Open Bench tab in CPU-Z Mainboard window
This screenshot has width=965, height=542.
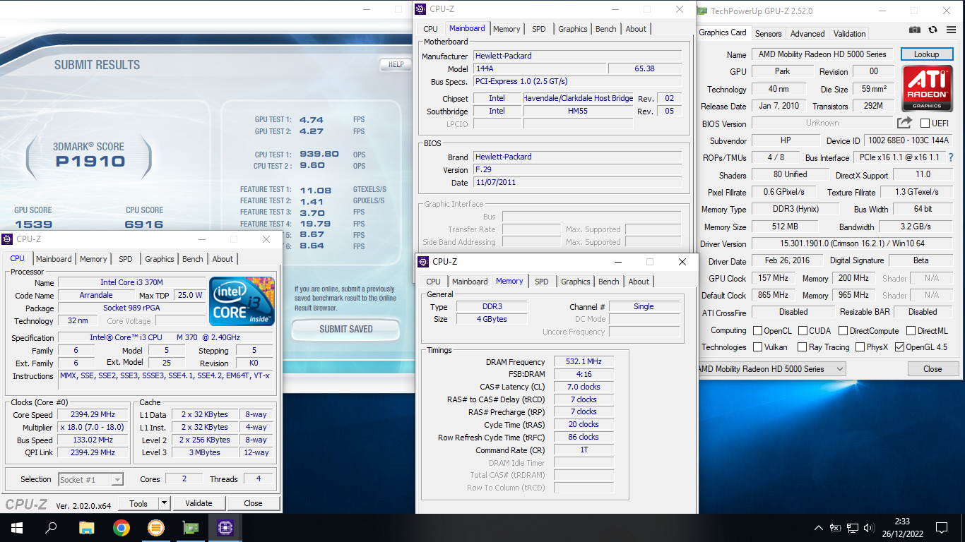(605, 29)
